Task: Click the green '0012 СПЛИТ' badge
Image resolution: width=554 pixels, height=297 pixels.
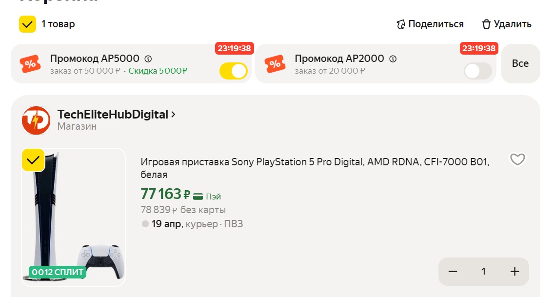Action: coord(58,272)
